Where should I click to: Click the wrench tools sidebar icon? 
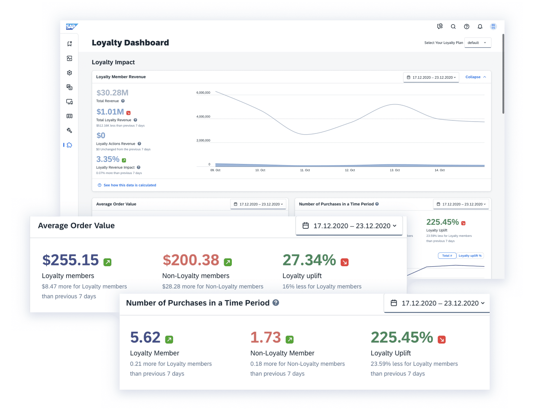69,131
